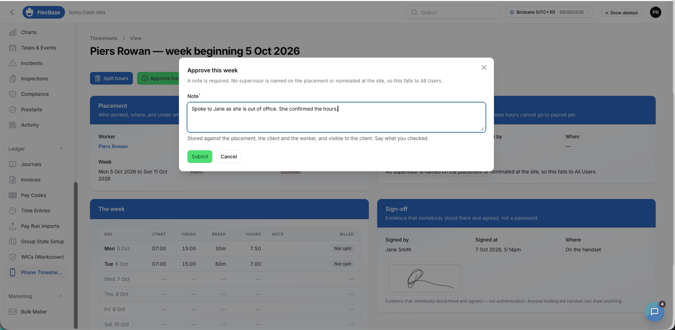Collapse the Ledger sidebar section
This screenshot has height=330, width=675.
tap(61, 149)
